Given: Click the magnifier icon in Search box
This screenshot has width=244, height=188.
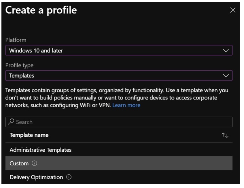Looking at the screenshot, I should 11,122.
